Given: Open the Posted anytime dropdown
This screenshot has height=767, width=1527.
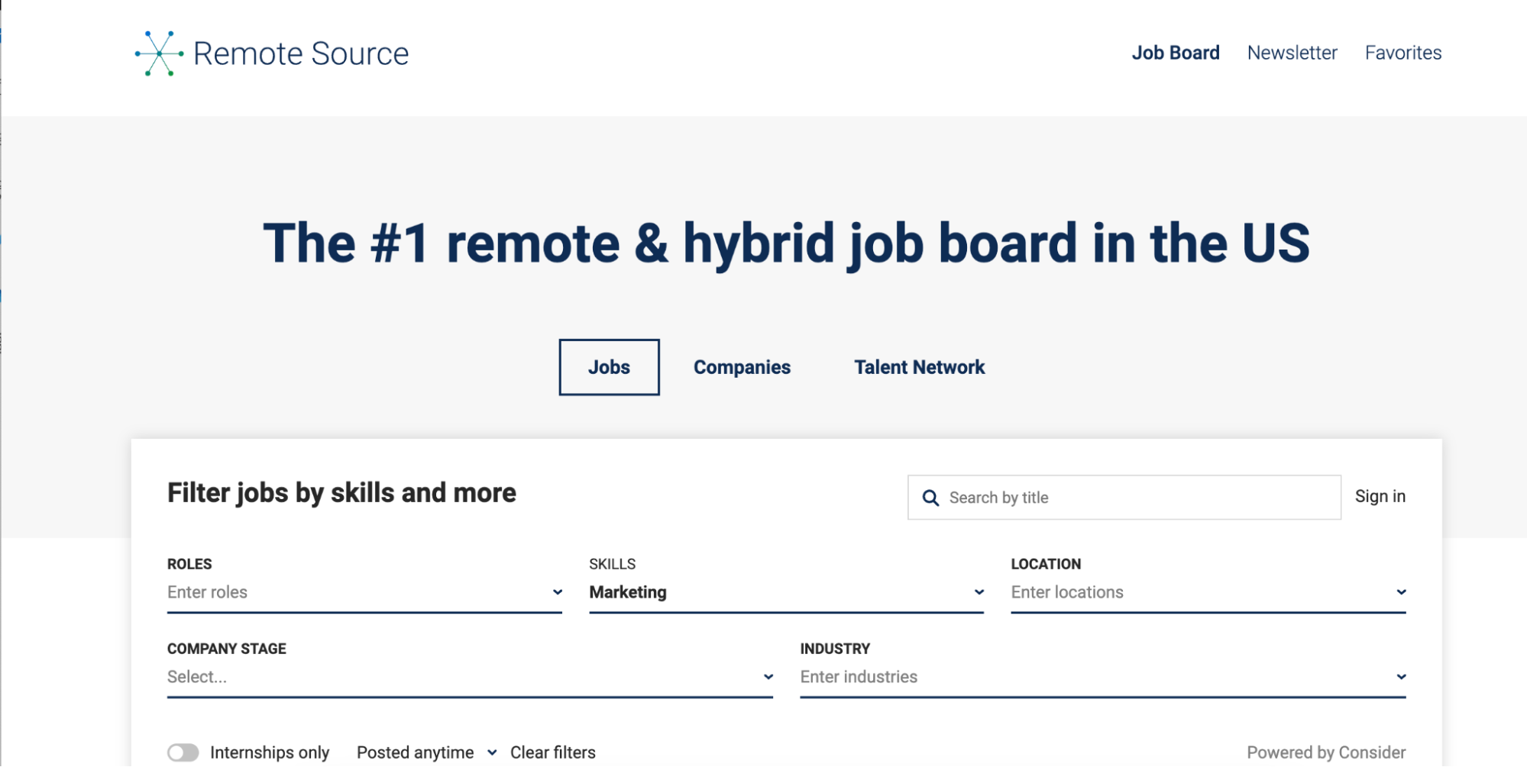Looking at the screenshot, I should (426, 752).
